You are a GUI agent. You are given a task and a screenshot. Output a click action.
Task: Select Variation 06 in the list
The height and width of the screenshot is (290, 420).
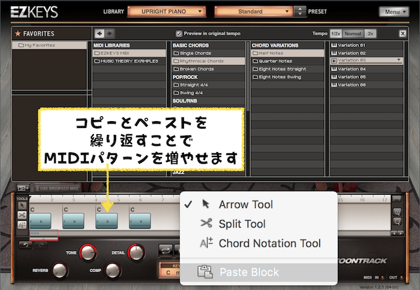[x=366, y=85]
